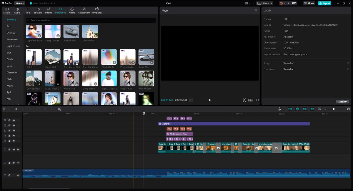Select the pointer tool in timeline

point(4,109)
